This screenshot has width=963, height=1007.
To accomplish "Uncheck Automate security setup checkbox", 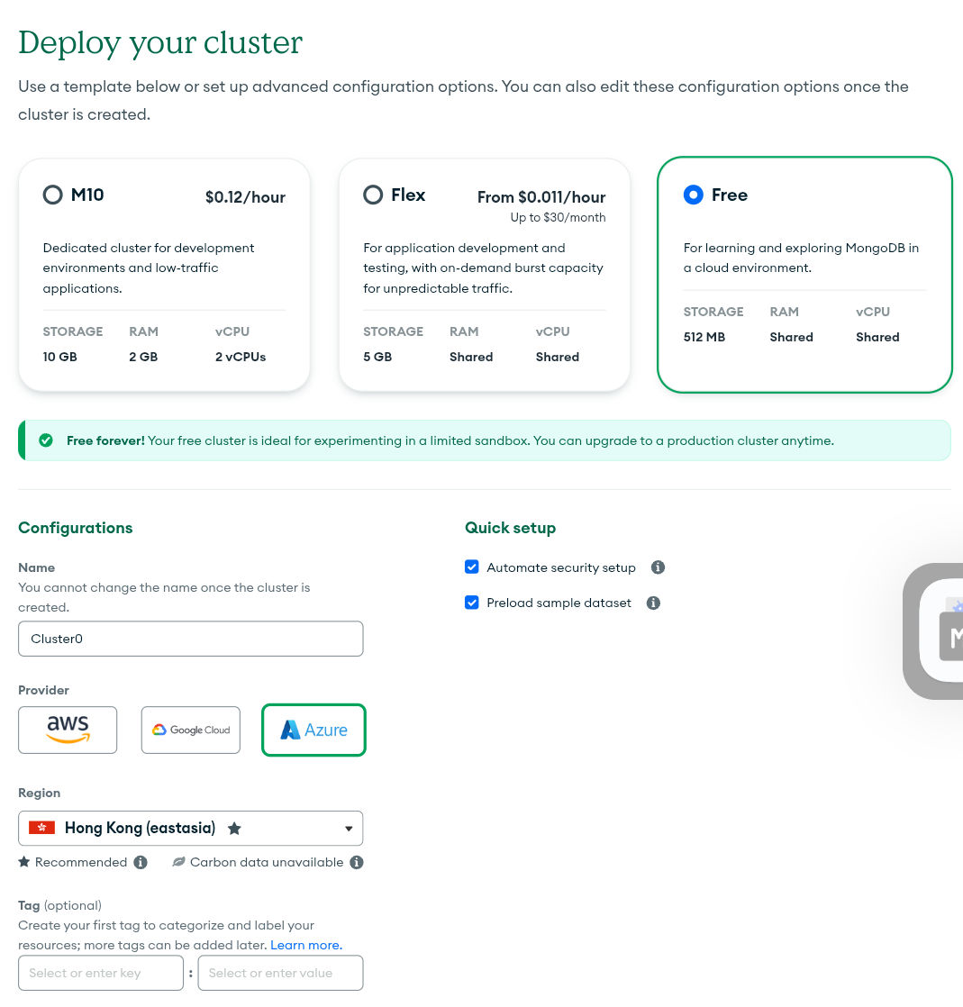I will coord(472,567).
